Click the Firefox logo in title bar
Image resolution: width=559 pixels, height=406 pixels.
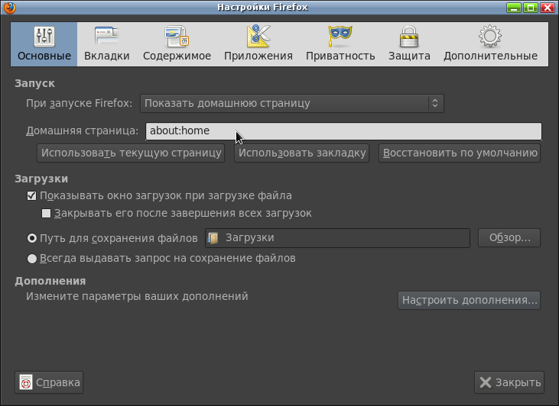tap(9, 7)
